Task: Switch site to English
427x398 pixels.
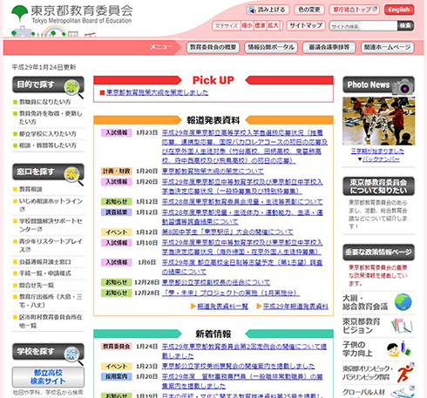Action: pos(399,10)
